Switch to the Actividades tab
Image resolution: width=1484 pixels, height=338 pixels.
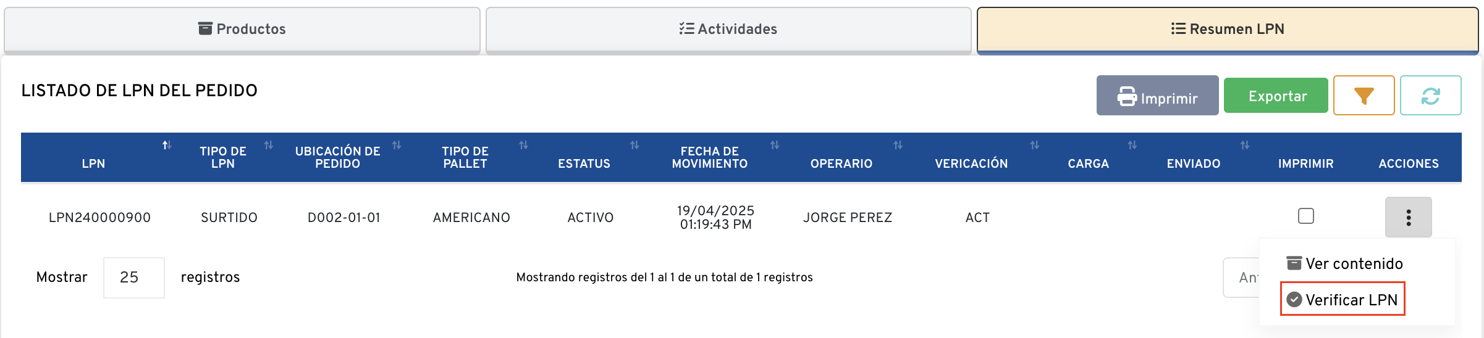click(x=728, y=29)
